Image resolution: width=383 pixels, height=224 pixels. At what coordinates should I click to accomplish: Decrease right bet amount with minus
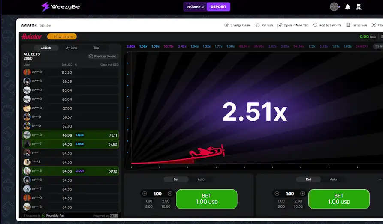(x=277, y=194)
